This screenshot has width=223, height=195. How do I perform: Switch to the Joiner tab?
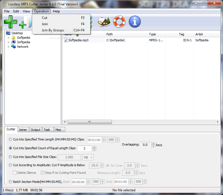pos(23,130)
